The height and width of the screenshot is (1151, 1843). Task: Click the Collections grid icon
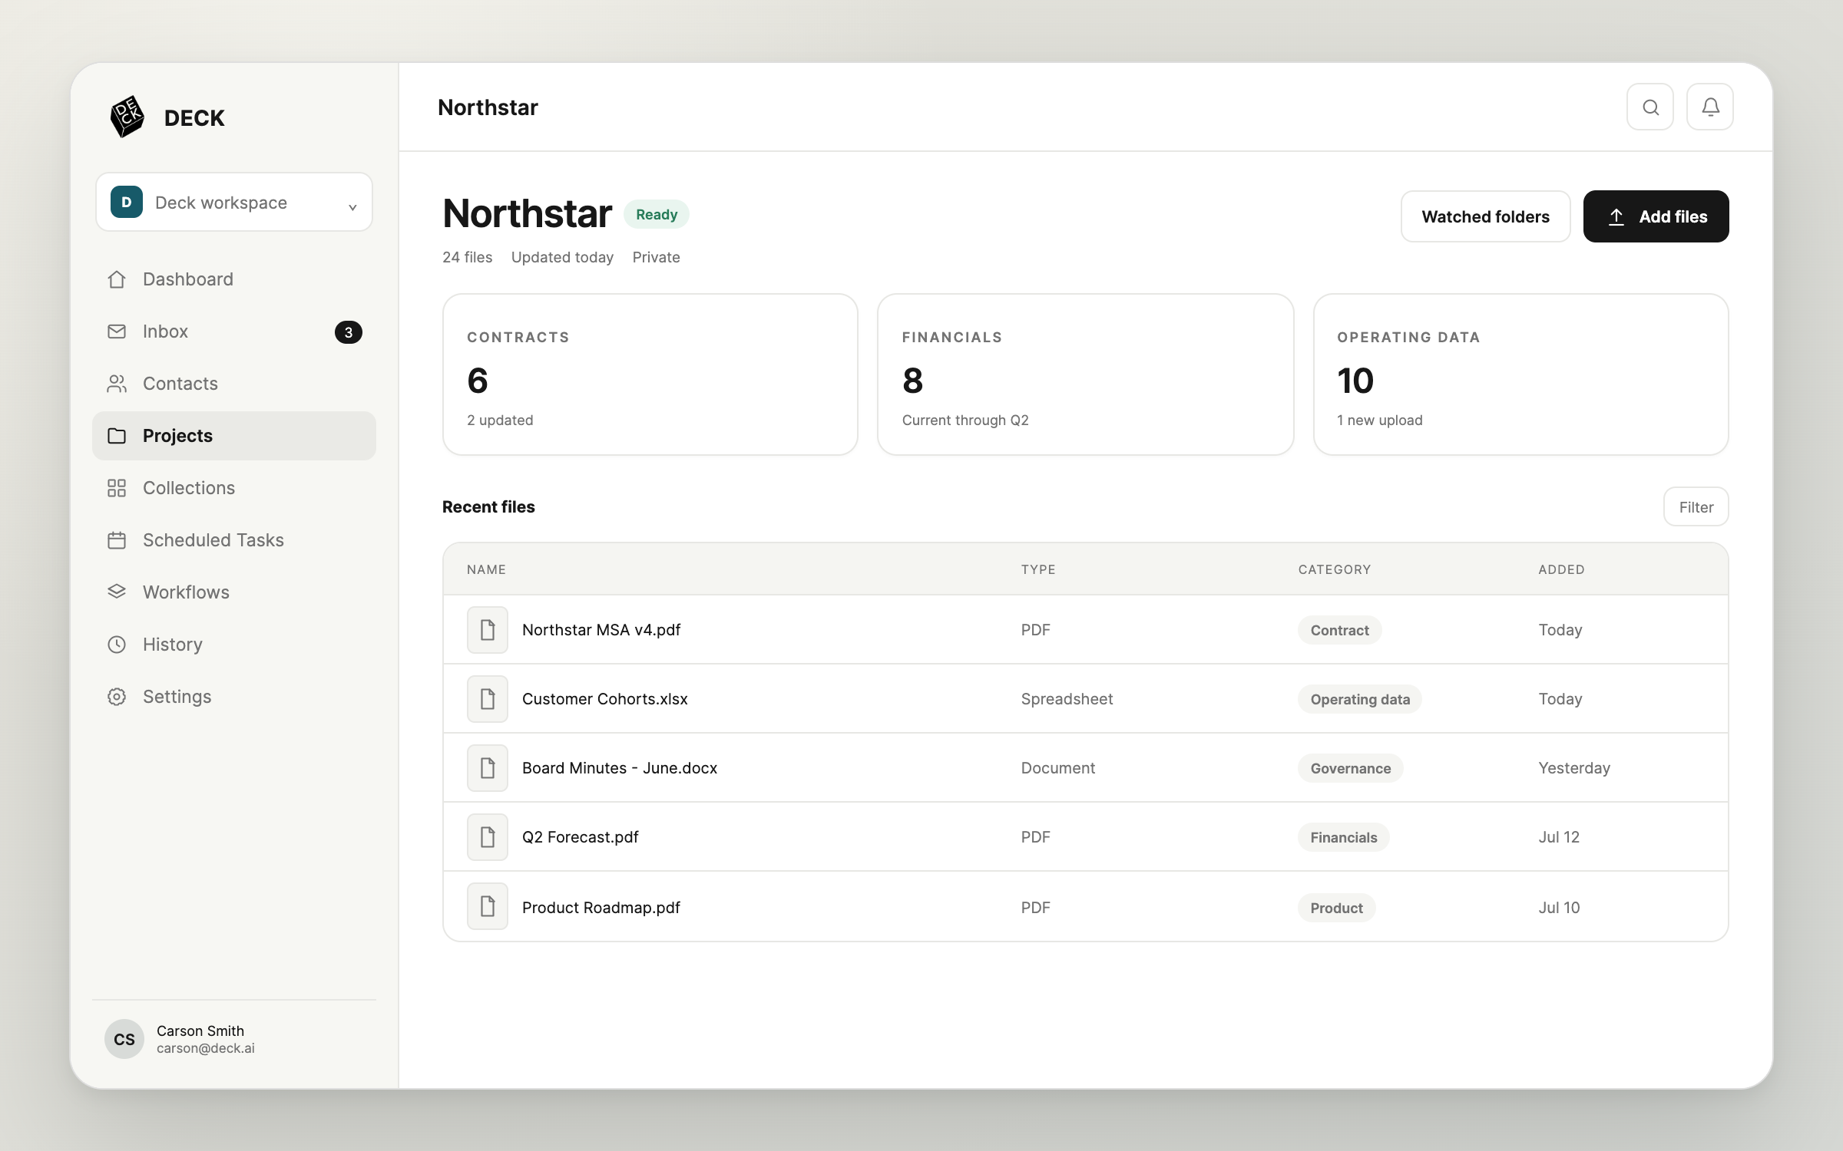pos(117,488)
